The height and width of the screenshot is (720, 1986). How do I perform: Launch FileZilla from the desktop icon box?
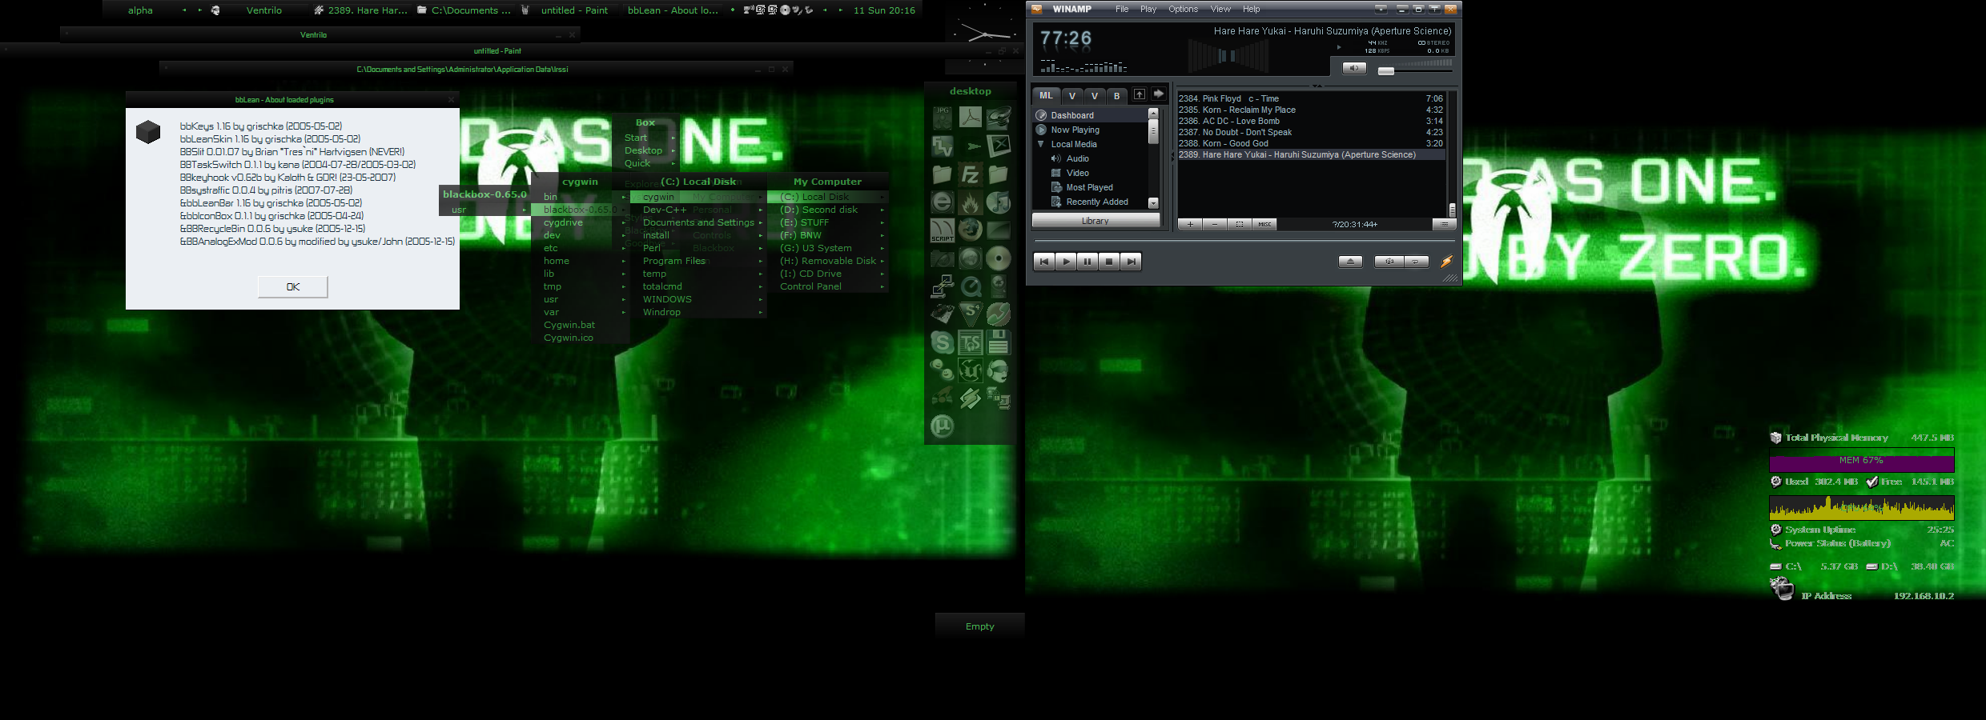(x=970, y=174)
